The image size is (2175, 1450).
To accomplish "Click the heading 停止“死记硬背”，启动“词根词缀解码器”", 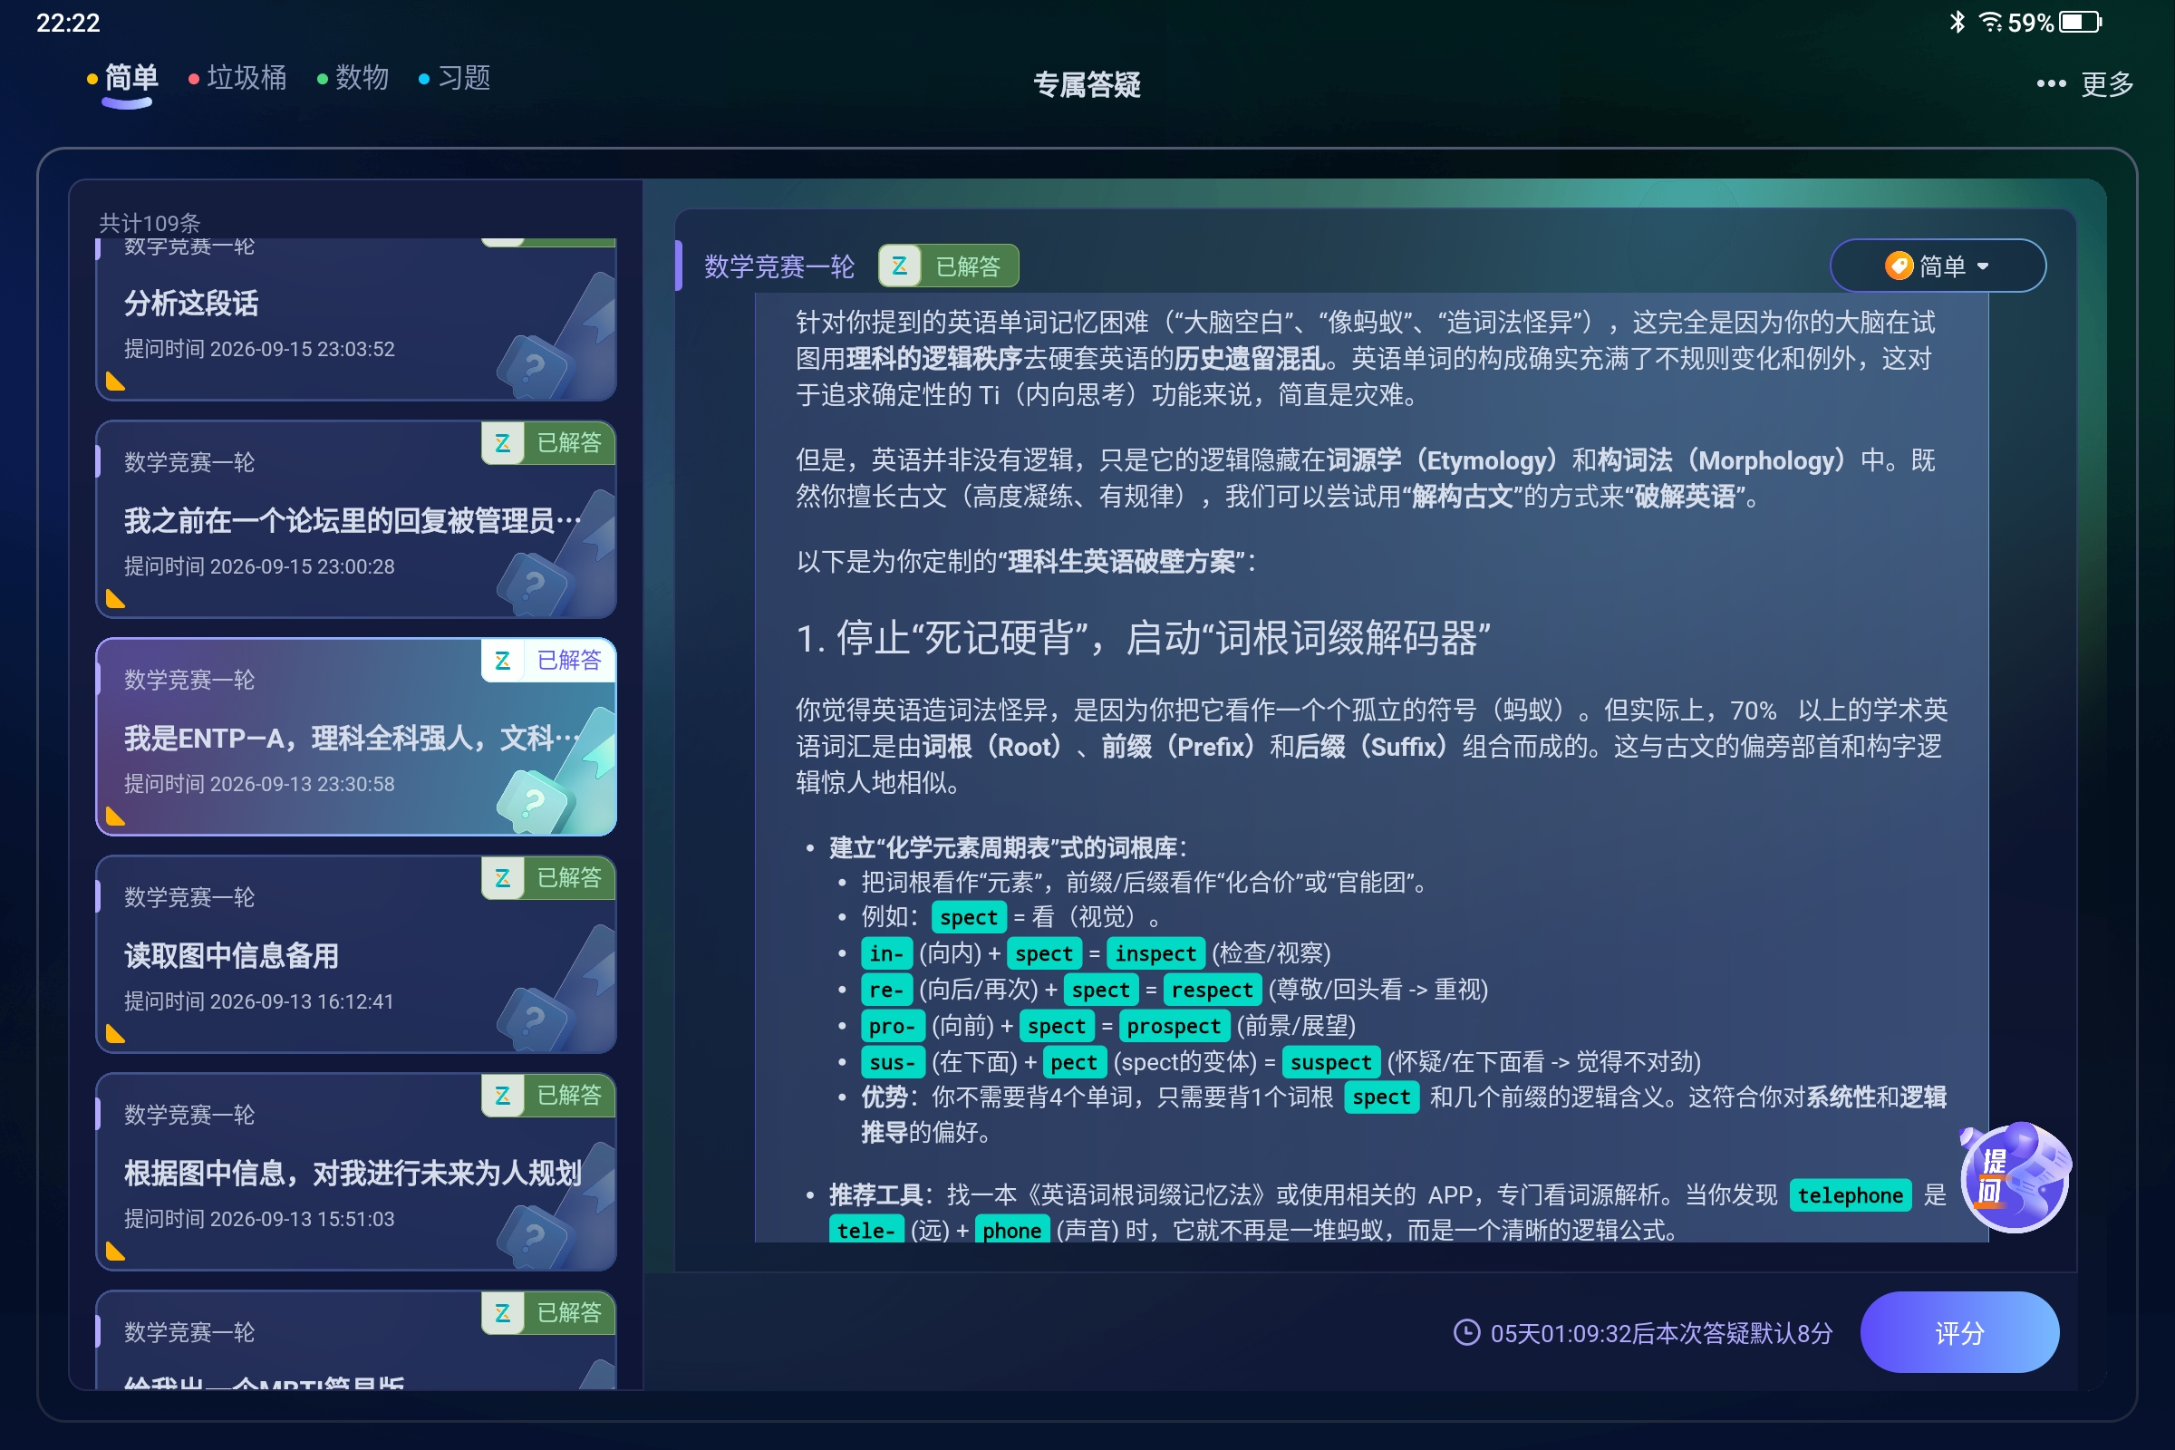I will [x=1143, y=638].
